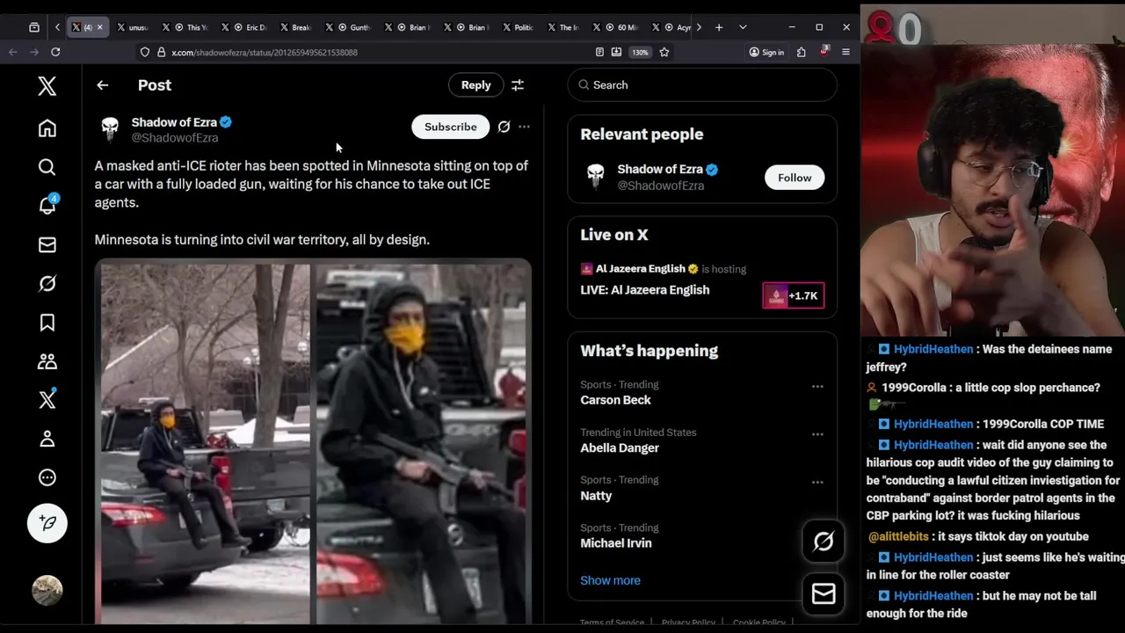Reload the page
1125x633 pixels.
pos(55,53)
